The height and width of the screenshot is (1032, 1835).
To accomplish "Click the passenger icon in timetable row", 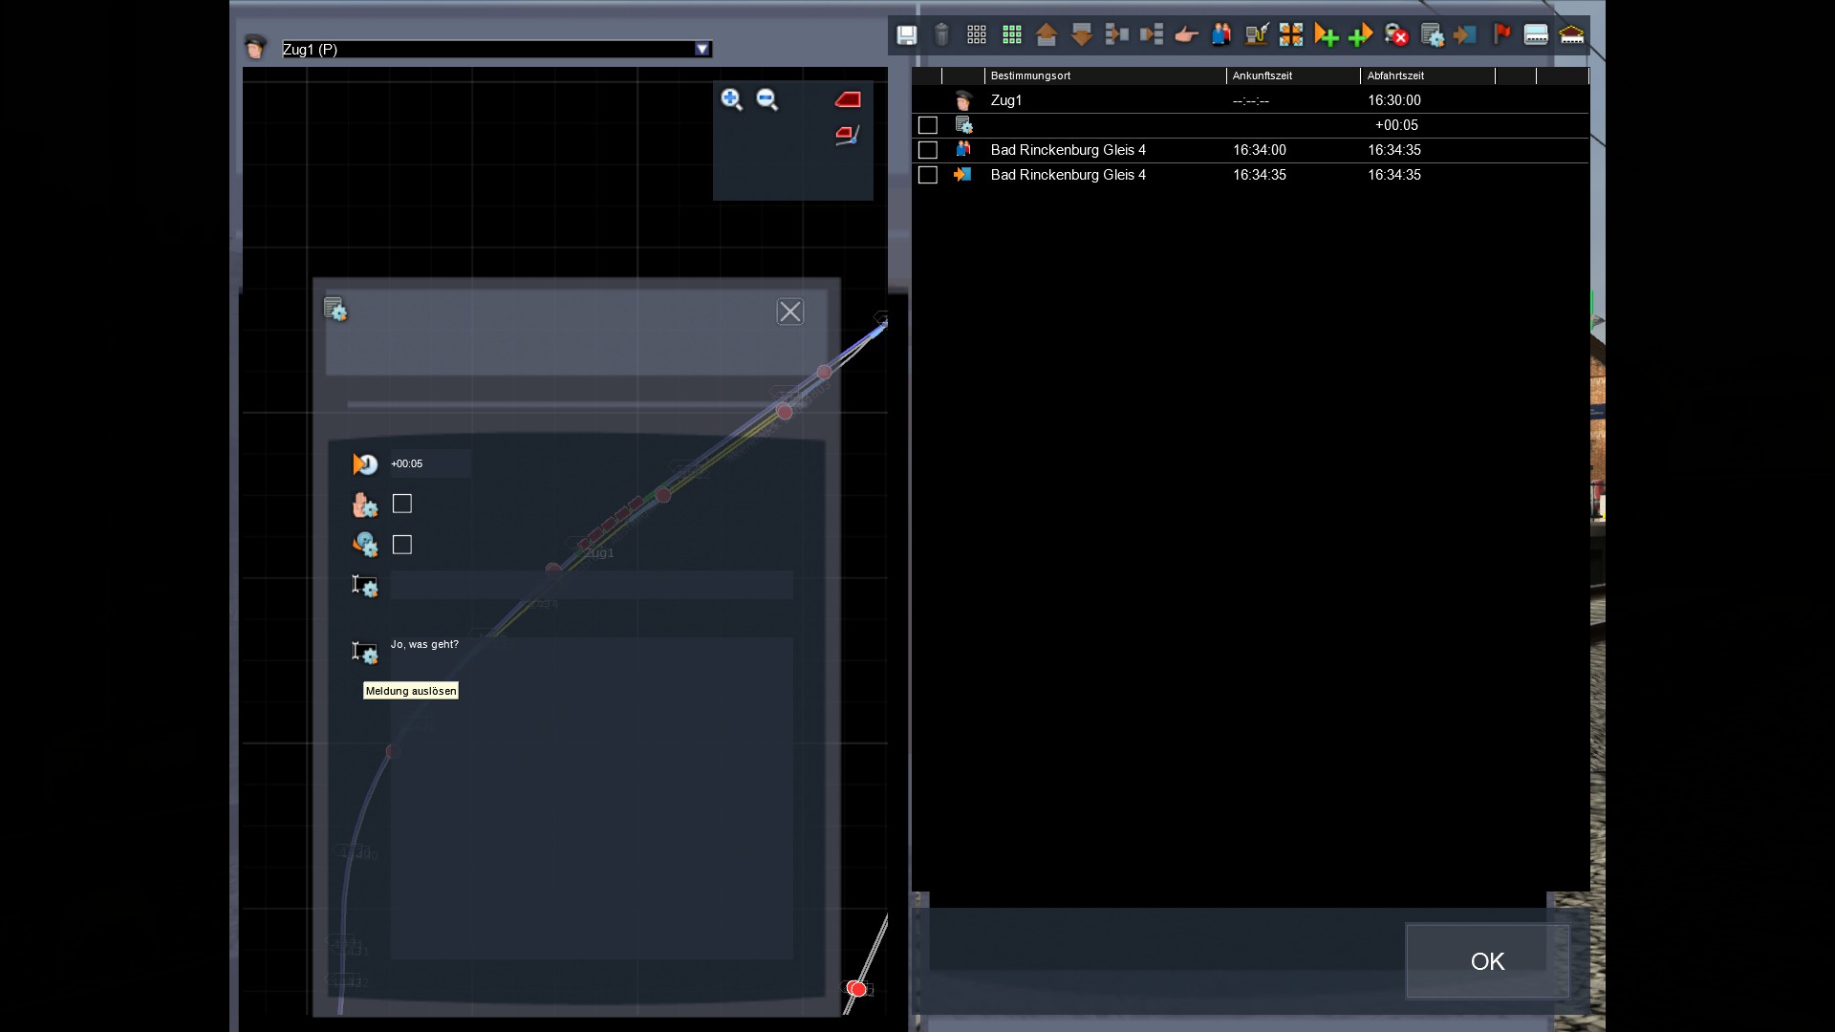I will click(963, 149).
